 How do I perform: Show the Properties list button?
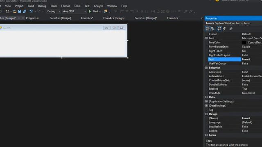click(219, 29)
